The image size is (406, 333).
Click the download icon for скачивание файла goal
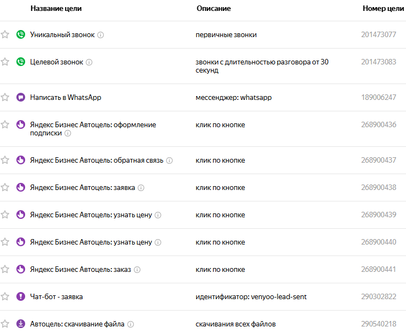[21, 324]
